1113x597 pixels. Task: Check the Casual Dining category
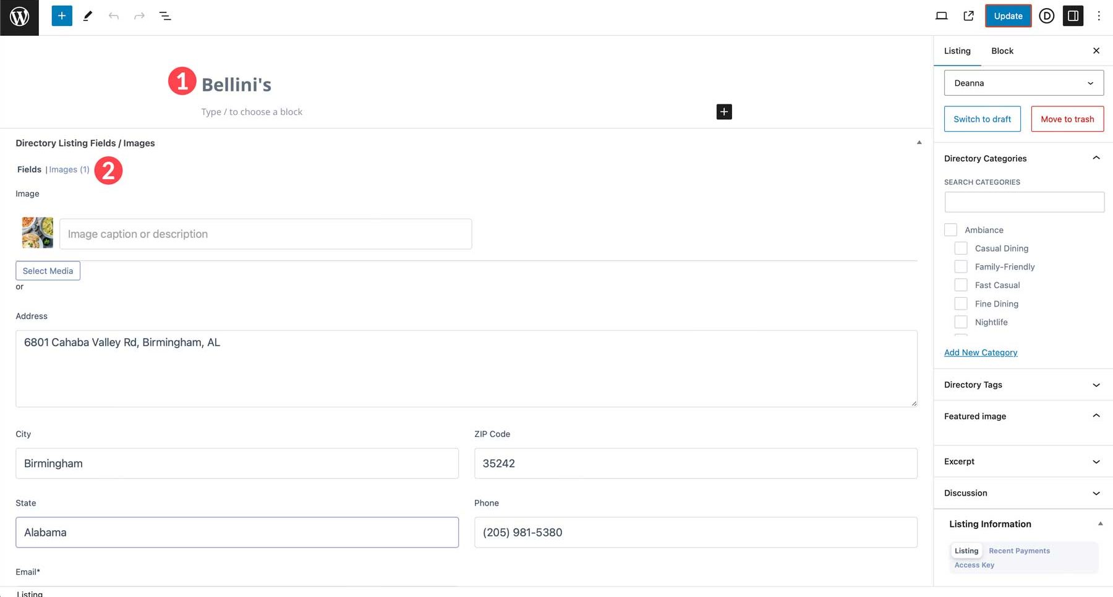click(961, 248)
